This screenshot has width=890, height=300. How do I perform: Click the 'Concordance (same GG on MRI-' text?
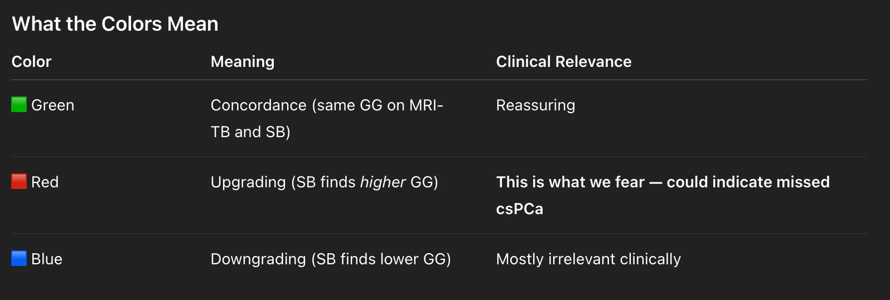(327, 105)
